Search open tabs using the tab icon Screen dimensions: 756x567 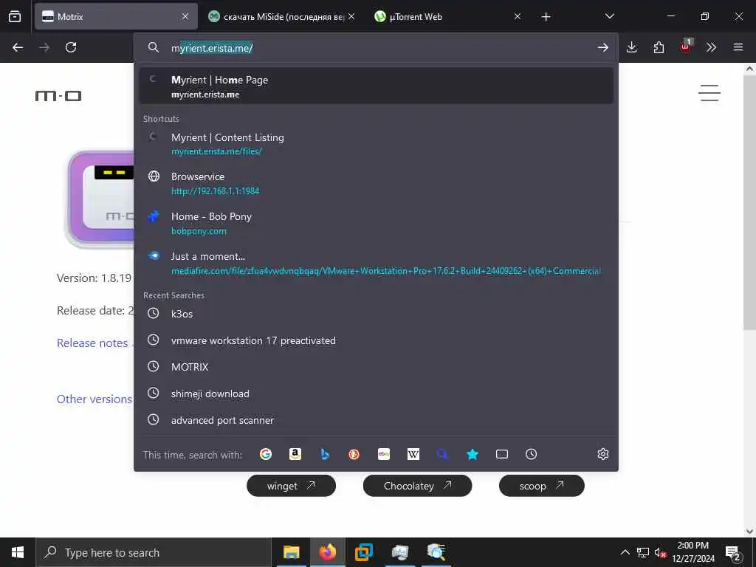(502, 454)
